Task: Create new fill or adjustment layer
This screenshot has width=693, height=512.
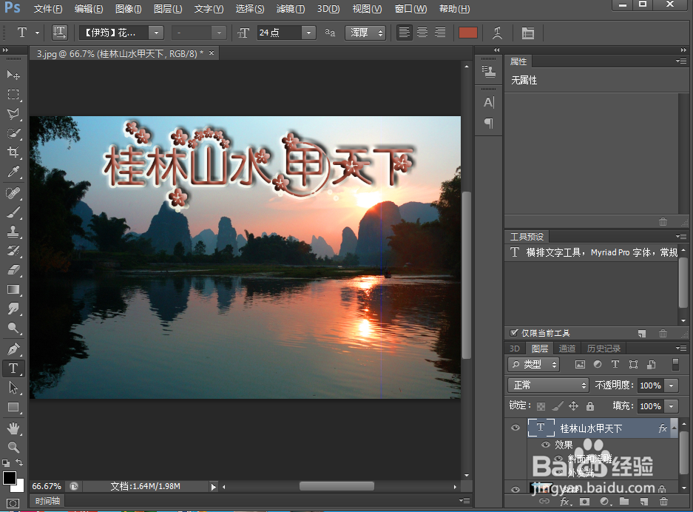Action: (604, 502)
